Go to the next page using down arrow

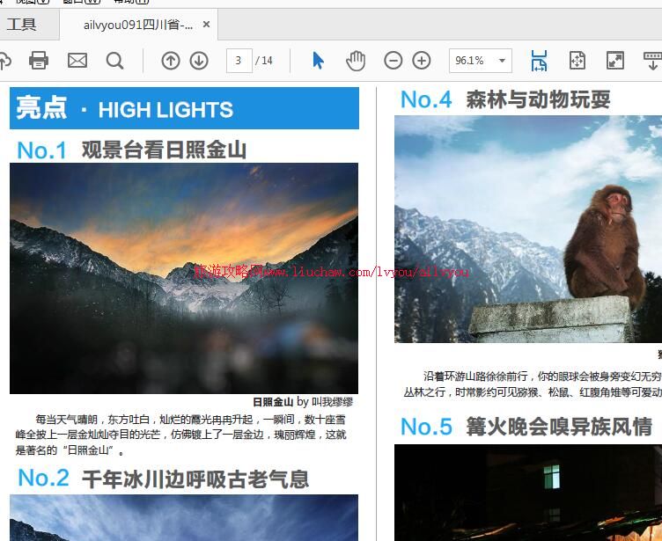coord(199,60)
